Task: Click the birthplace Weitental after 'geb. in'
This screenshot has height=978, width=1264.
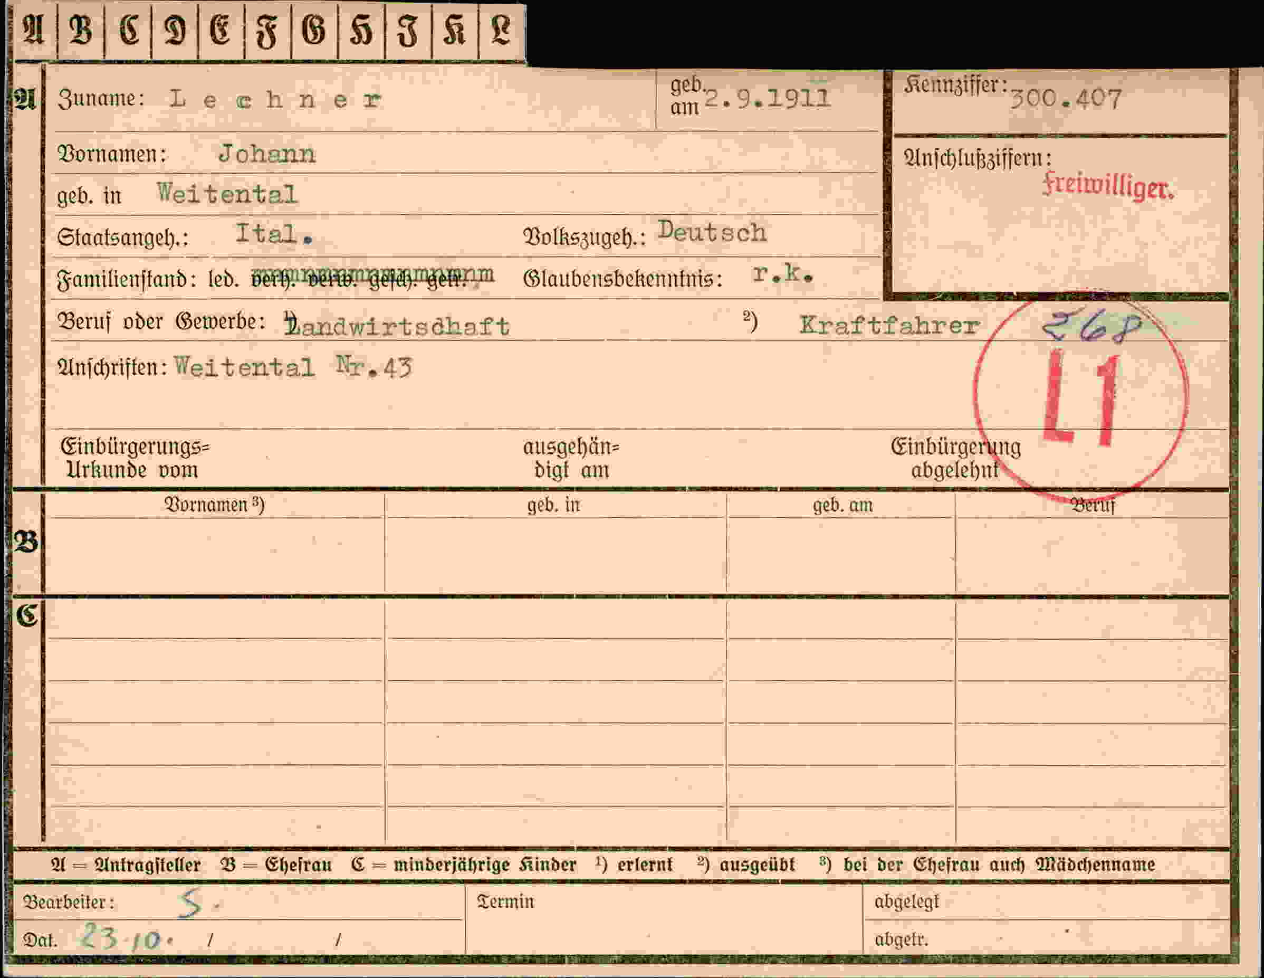Action: pyautogui.click(x=227, y=193)
